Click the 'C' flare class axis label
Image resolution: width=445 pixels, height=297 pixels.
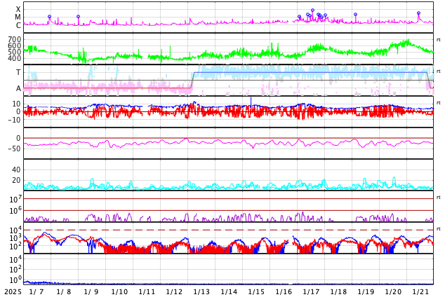point(18,25)
